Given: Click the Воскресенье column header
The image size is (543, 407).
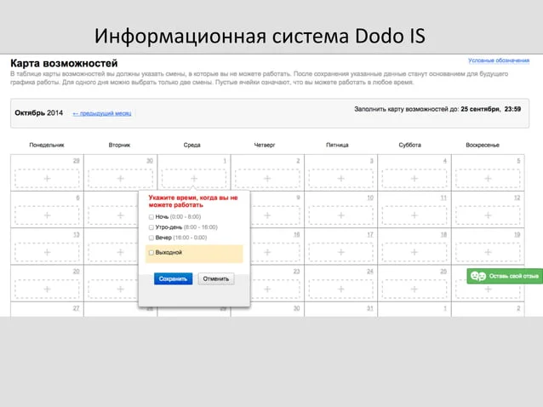Looking at the screenshot, I should tap(483, 145).
